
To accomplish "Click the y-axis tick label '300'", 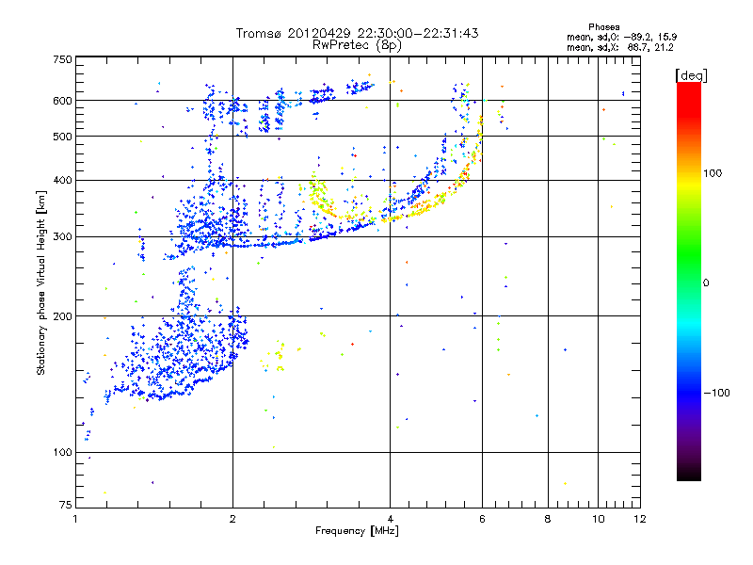I will tap(62, 237).
